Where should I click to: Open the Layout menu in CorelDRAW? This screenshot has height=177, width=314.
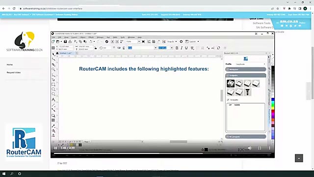click(x=74, y=37)
